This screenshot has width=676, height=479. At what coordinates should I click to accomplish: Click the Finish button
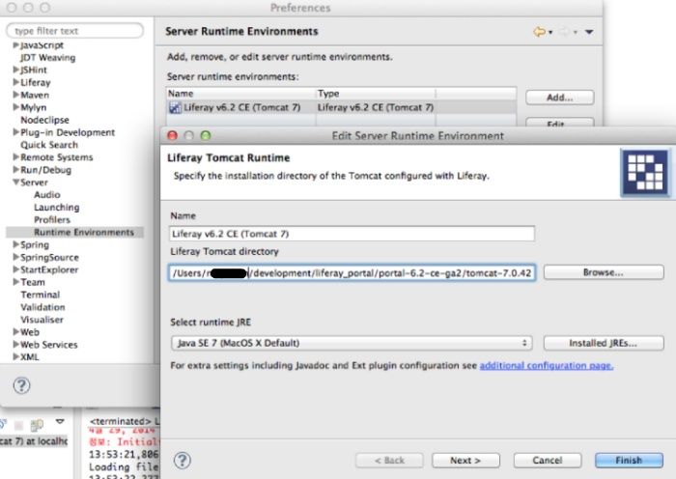629,461
